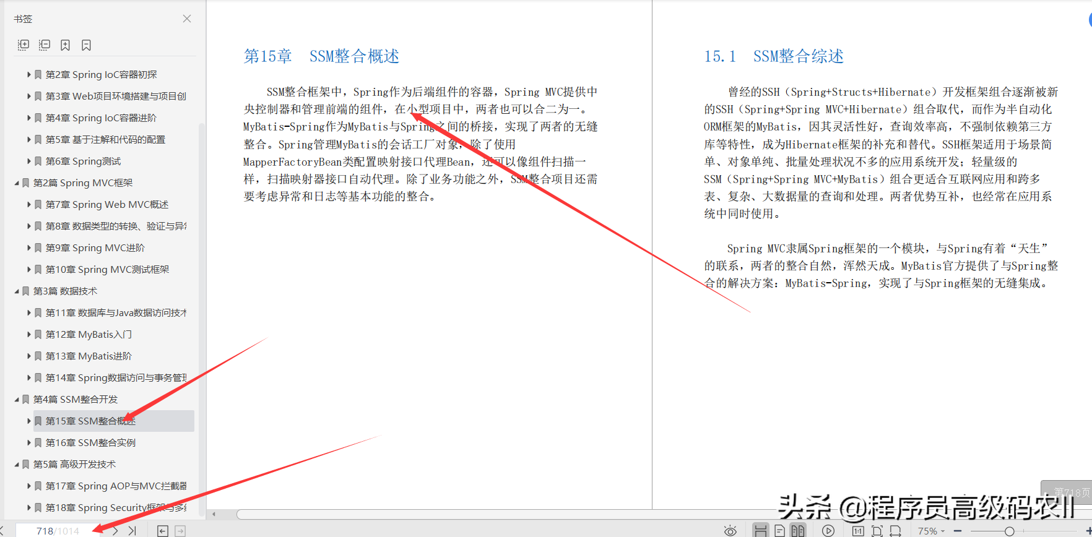Start slideshow playback button
This screenshot has height=537, width=1092.
828,530
